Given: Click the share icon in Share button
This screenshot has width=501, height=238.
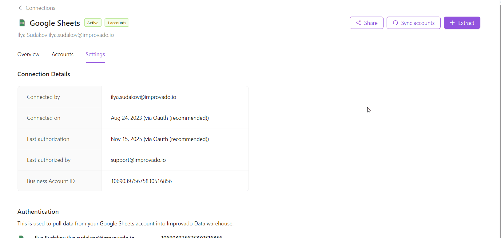Looking at the screenshot, I should point(359,23).
